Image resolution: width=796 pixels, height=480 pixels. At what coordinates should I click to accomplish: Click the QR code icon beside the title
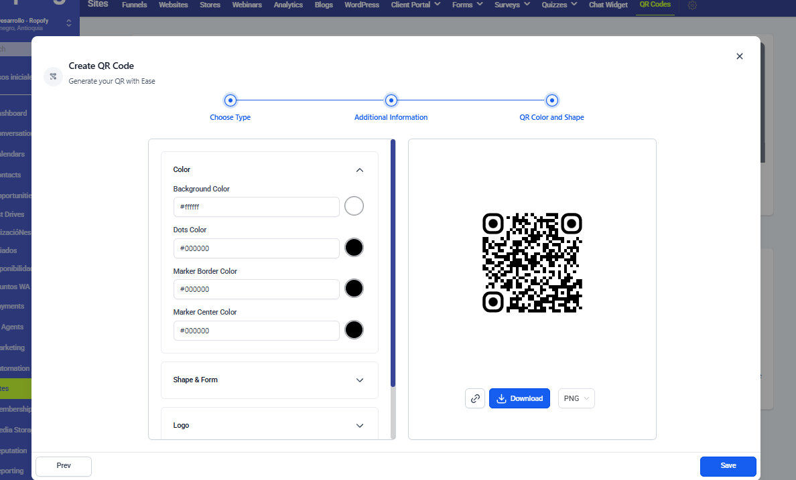point(53,76)
